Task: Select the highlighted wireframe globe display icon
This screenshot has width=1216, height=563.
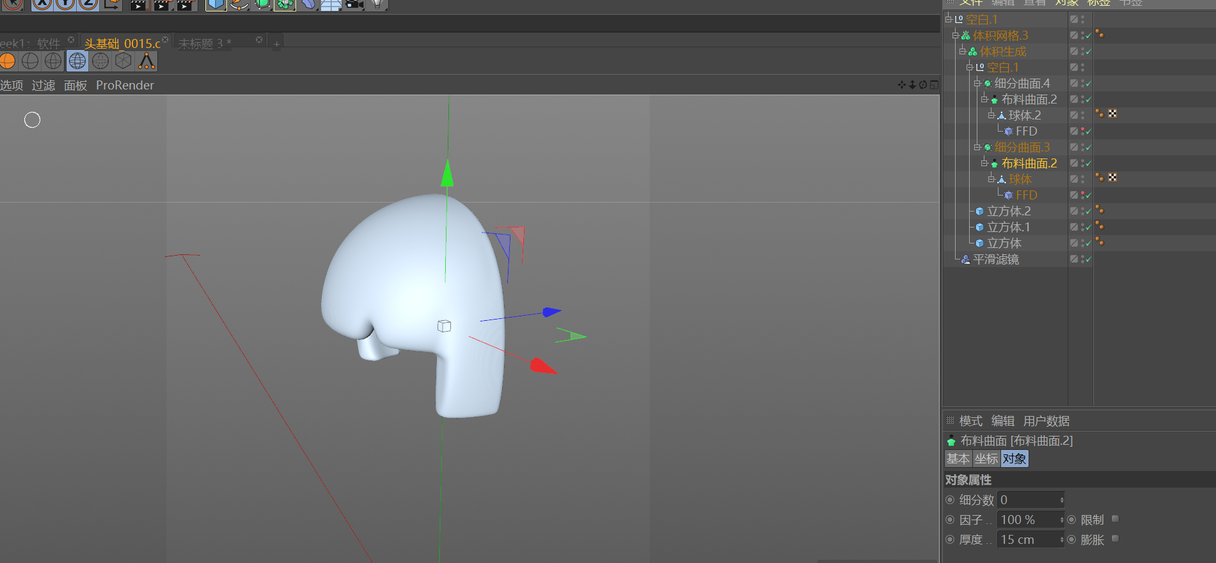Action: 77,61
